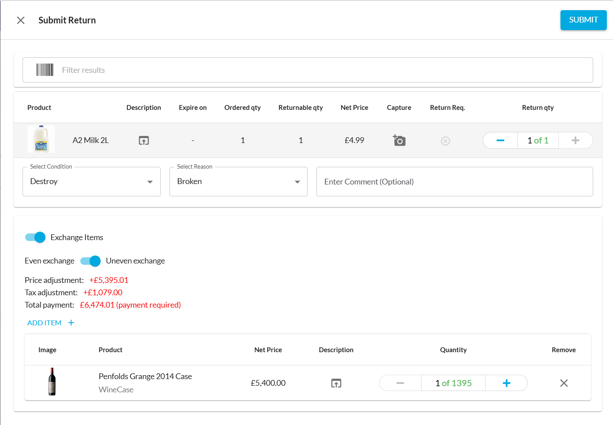Disable the Exchange Items toggle

pyautogui.click(x=35, y=237)
